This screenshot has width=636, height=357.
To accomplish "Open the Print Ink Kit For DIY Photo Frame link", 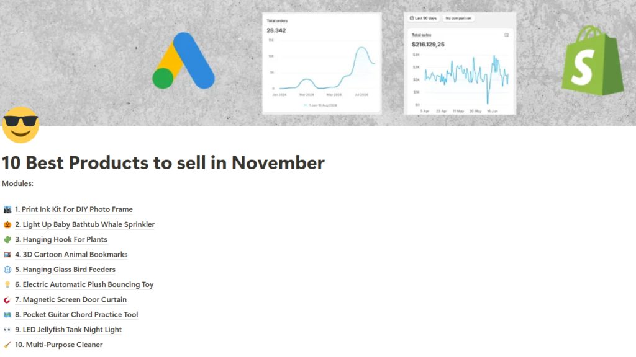I will coord(74,209).
